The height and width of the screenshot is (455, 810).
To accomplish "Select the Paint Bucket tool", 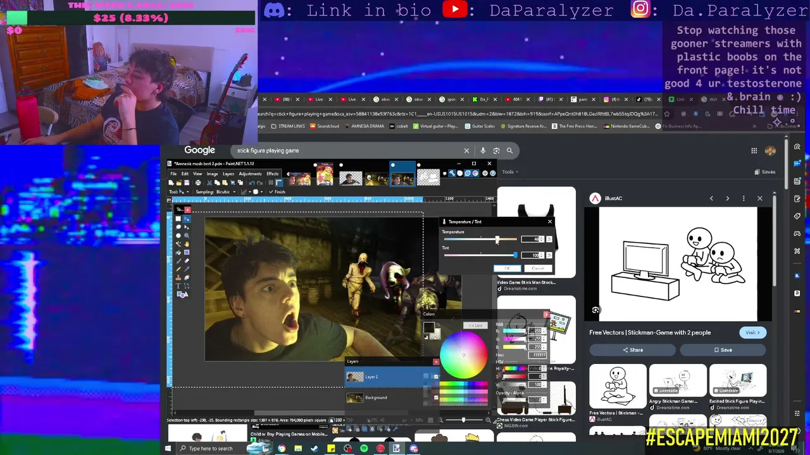I will click(x=178, y=252).
